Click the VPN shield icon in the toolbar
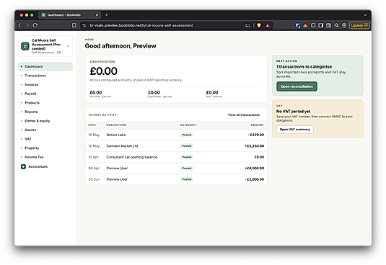The height and width of the screenshot is (265, 386). pyautogui.click(x=344, y=25)
